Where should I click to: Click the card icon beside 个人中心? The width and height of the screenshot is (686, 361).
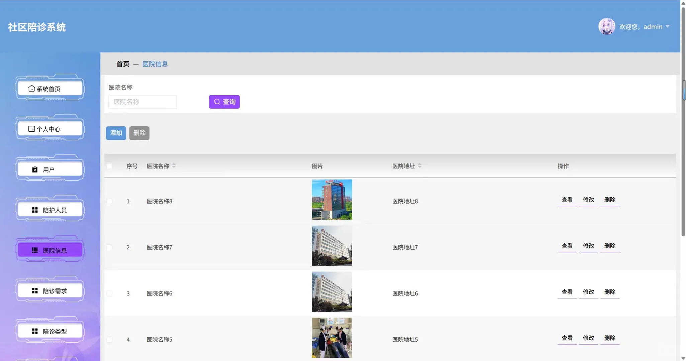click(x=31, y=129)
